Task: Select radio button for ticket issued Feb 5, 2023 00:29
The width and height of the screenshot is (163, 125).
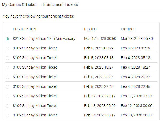Action: point(7,48)
